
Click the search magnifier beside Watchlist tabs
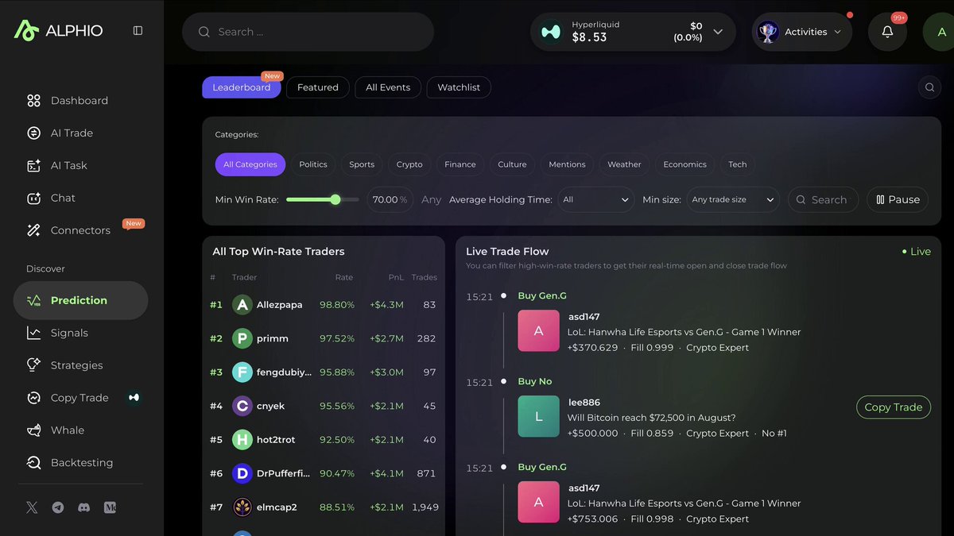click(929, 87)
